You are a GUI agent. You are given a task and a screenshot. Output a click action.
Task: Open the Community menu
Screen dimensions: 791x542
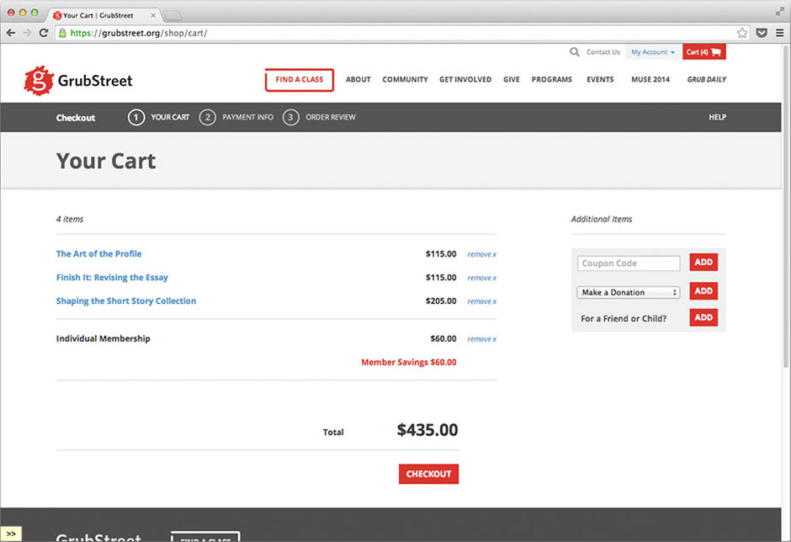click(405, 80)
